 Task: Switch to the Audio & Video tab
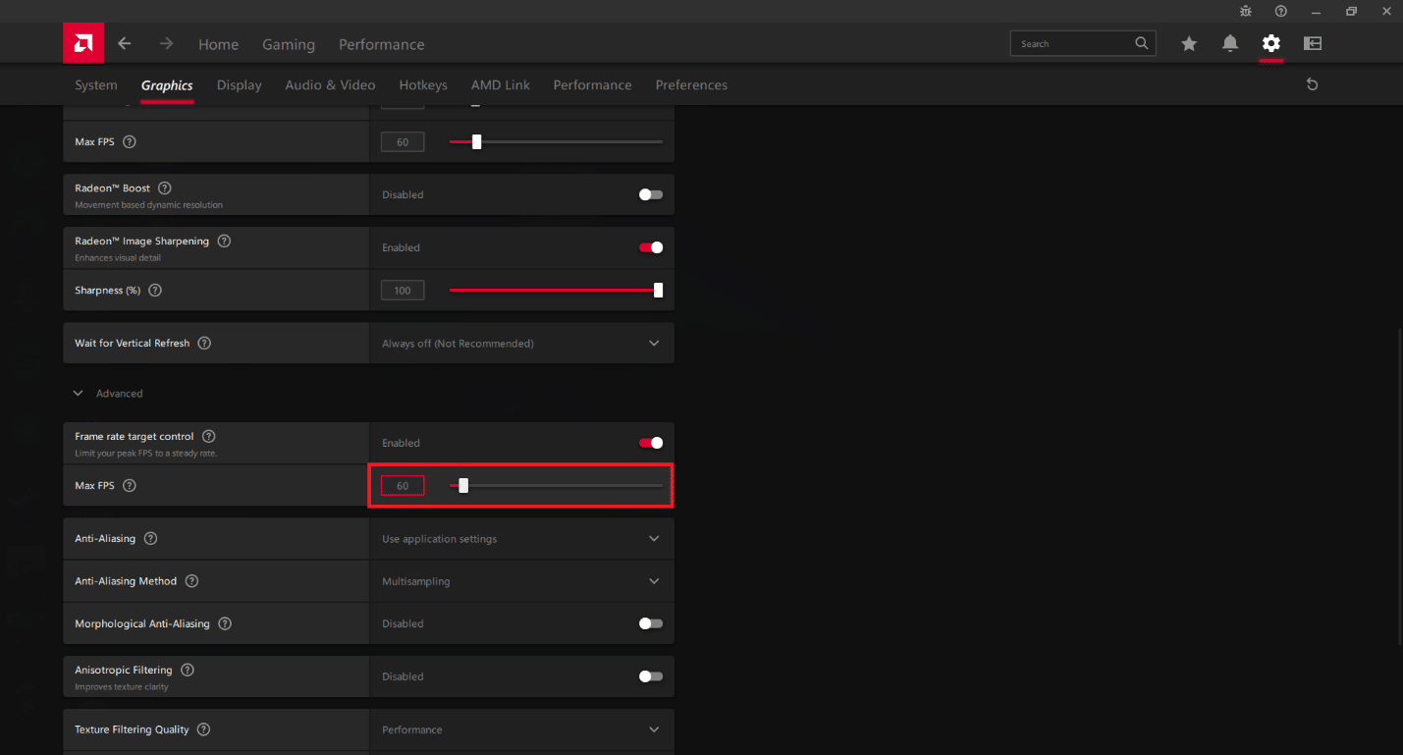pyautogui.click(x=330, y=85)
